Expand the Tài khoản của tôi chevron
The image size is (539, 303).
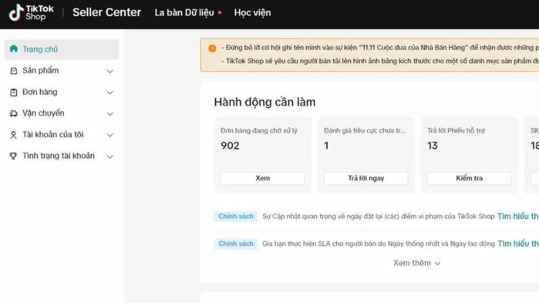[x=110, y=135]
